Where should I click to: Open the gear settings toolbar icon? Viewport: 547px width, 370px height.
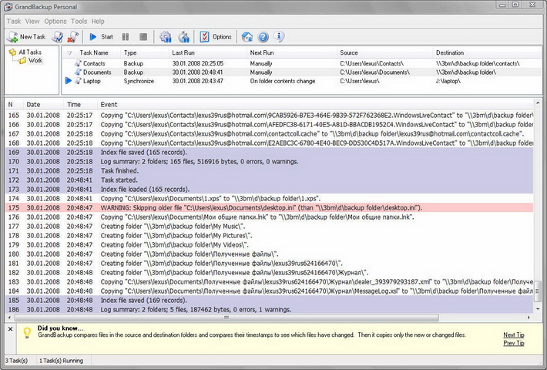(x=166, y=37)
